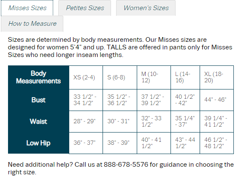Click the 888-678-5576 phone number
Screen dimensions: 241x176
point(126,165)
